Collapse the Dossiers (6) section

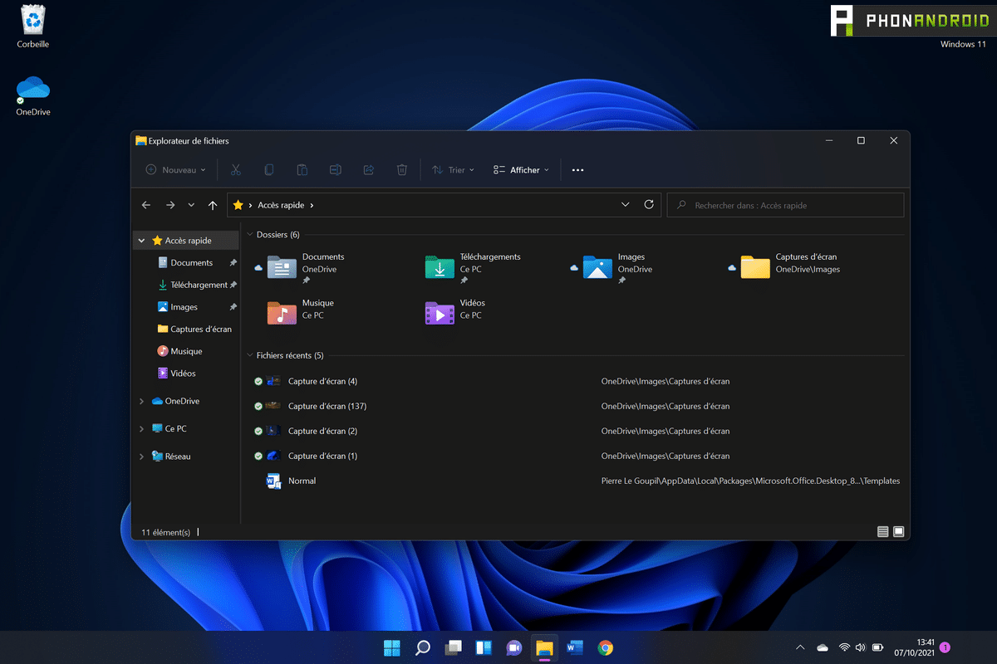(248, 234)
